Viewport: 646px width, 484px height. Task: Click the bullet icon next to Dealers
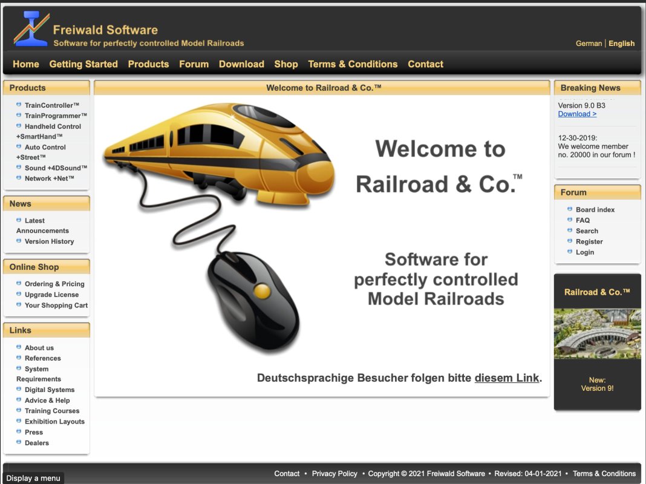[x=19, y=442]
